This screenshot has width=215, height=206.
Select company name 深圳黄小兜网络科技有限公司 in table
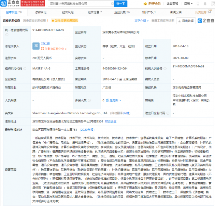pos(121,32)
